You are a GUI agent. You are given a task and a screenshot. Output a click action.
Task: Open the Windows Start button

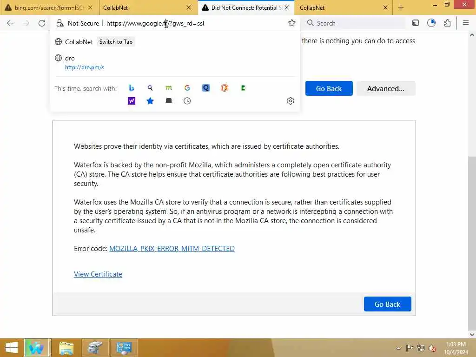pyautogui.click(x=12, y=348)
